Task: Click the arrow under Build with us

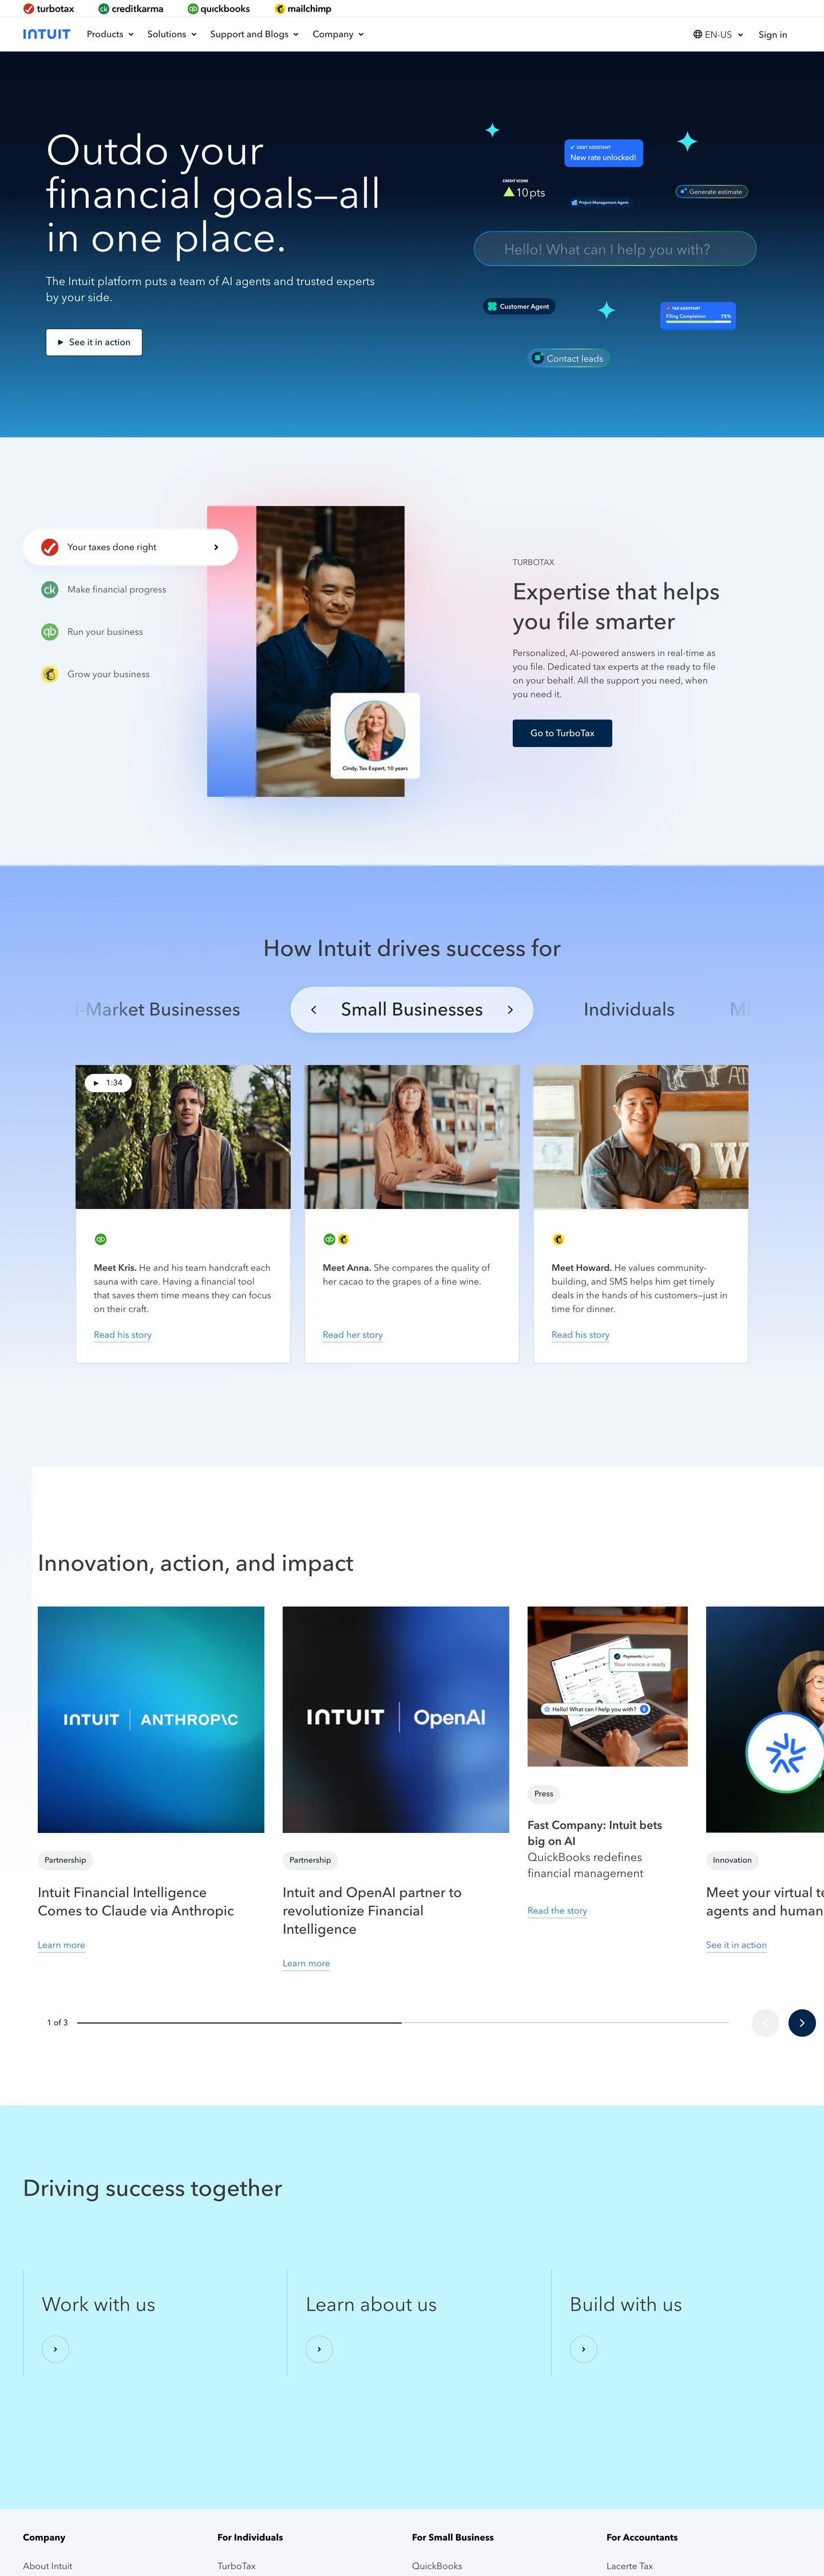Action: 583,2349
